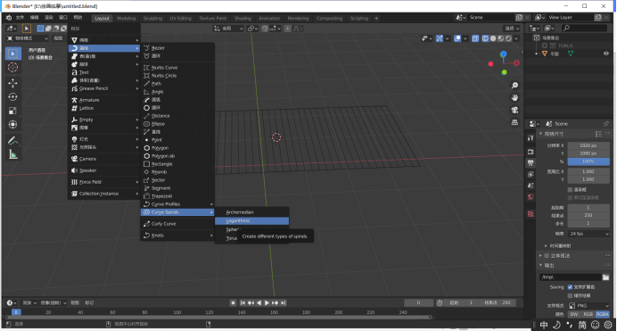The image size is (617, 331).
Task: Click jump to last frame button
Action: (x=284, y=302)
